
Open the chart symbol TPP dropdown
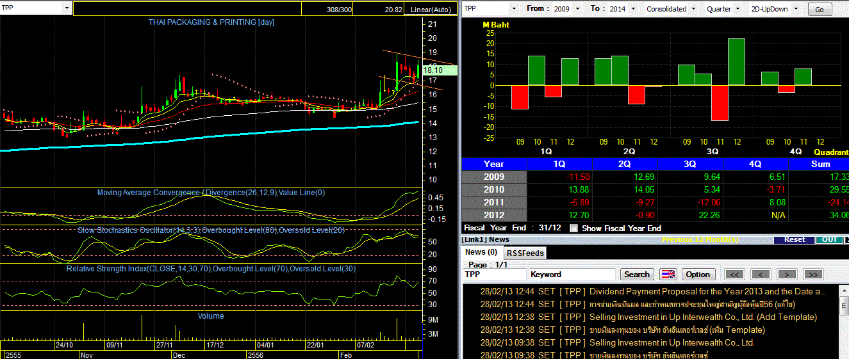click(67, 8)
